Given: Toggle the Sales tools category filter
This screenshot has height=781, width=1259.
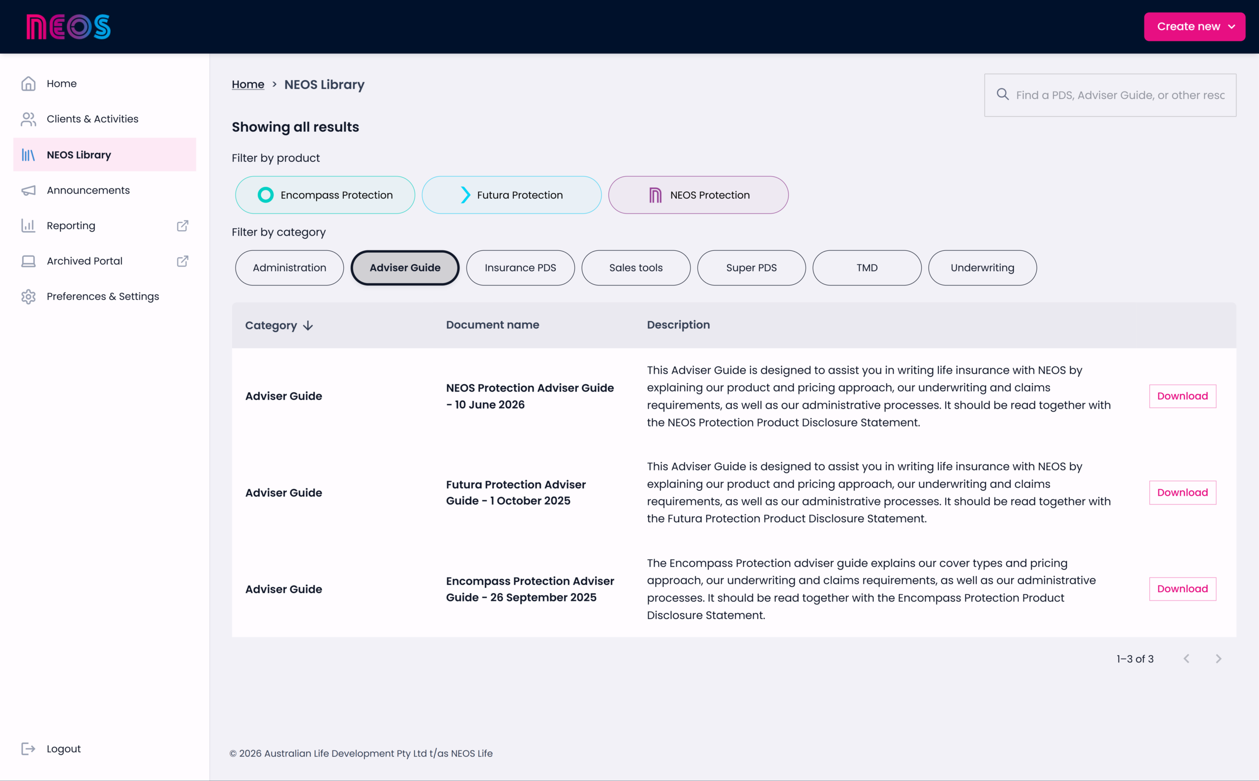Looking at the screenshot, I should pyautogui.click(x=636, y=268).
